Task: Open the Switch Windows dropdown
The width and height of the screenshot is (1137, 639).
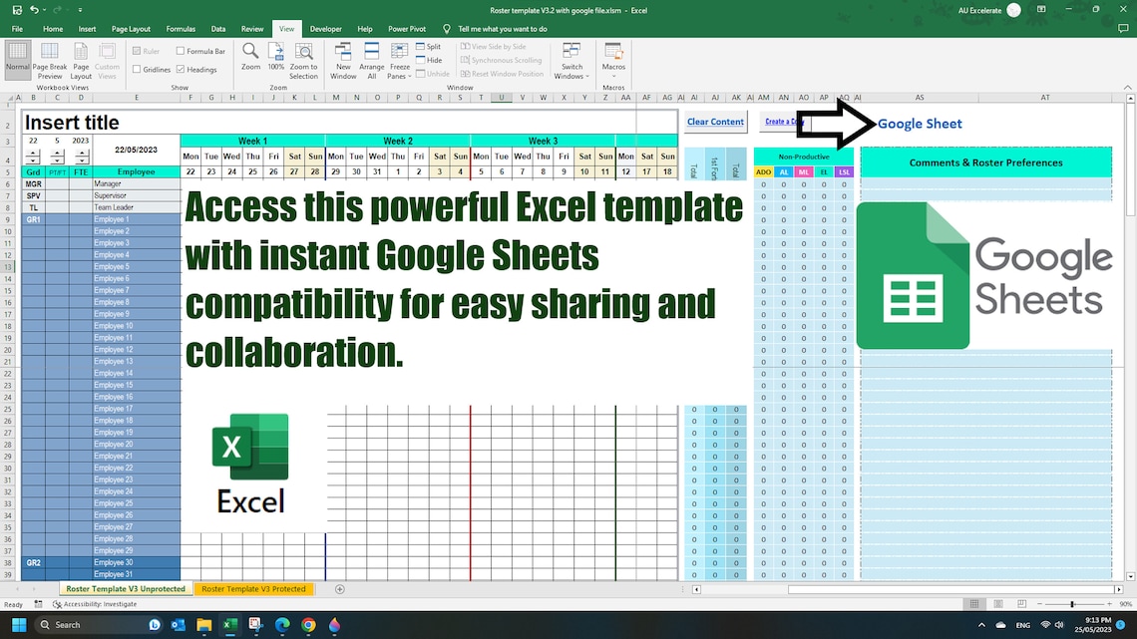Action: click(570, 60)
